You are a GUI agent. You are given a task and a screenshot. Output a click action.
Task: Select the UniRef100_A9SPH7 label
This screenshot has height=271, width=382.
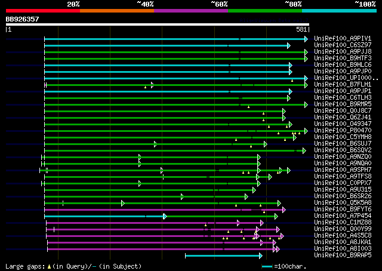pyautogui.click(x=343, y=170)
